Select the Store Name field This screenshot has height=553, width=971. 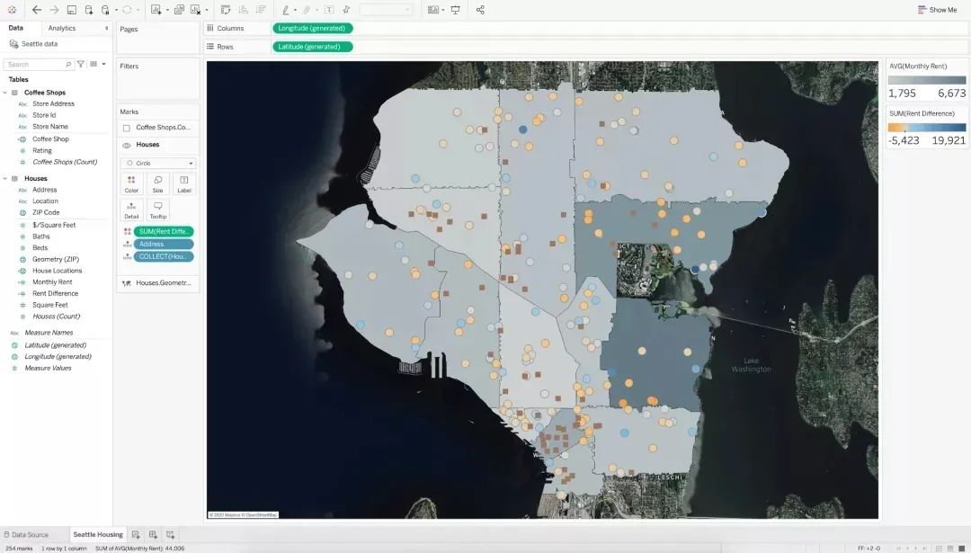point(50,126)
